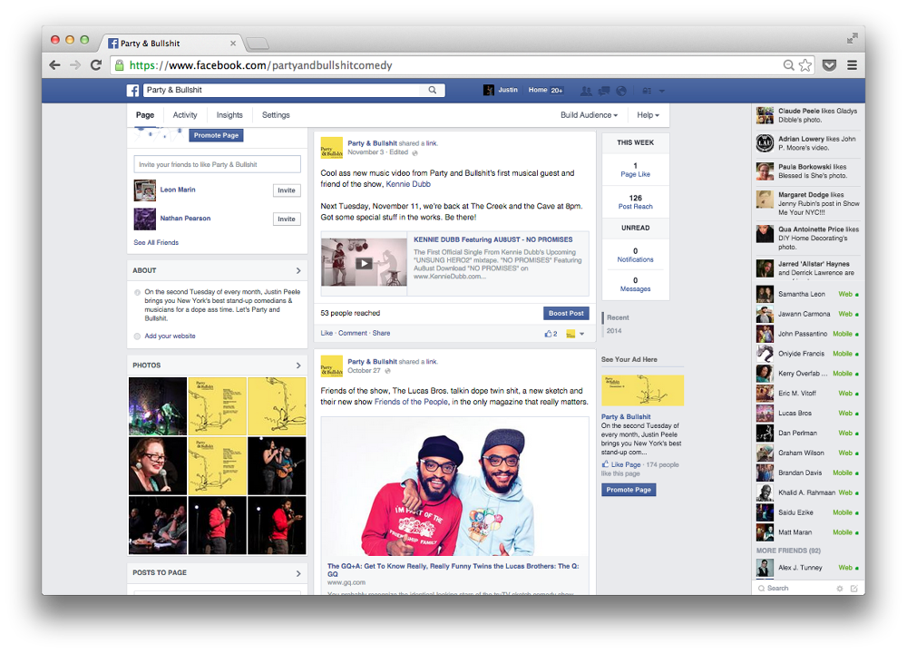Invite Leon Marin to like page

[287, 190]
